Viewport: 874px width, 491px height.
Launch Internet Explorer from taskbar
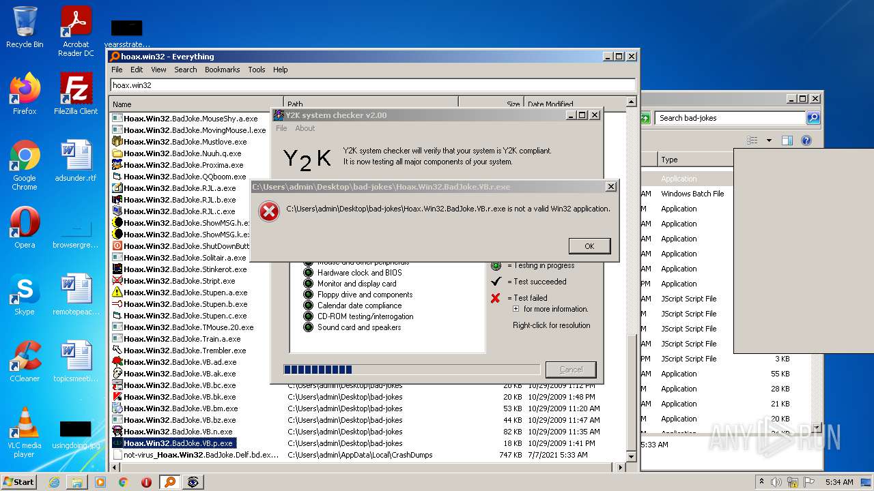click(54, 482)
